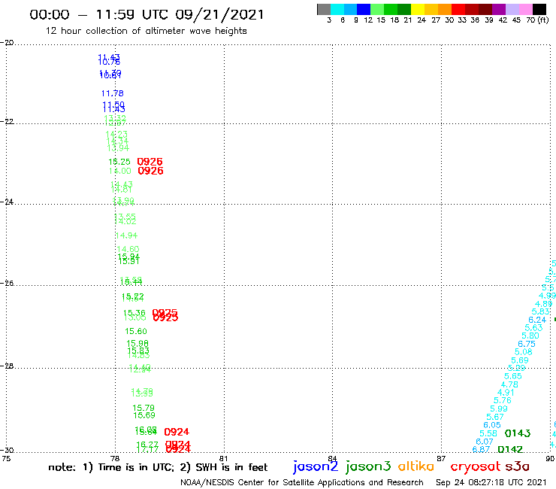Click the cyan wave height value "4.78"
556x489 pixels.
click(509, 384)
